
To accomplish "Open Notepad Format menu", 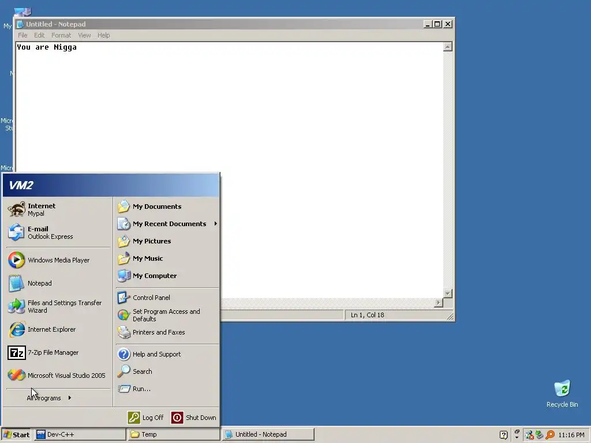I will click(x=61, y=35).
